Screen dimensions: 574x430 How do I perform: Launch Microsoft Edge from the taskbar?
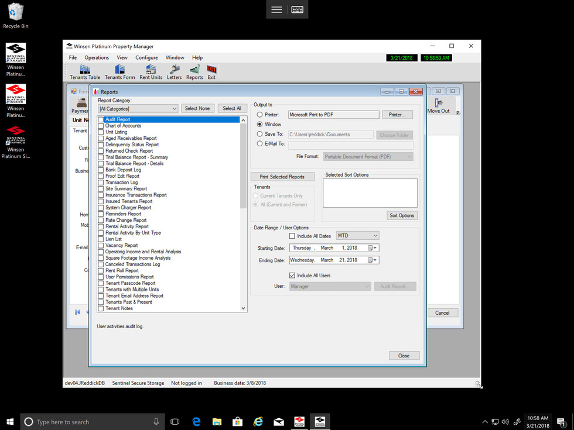(x=197, y=422)
